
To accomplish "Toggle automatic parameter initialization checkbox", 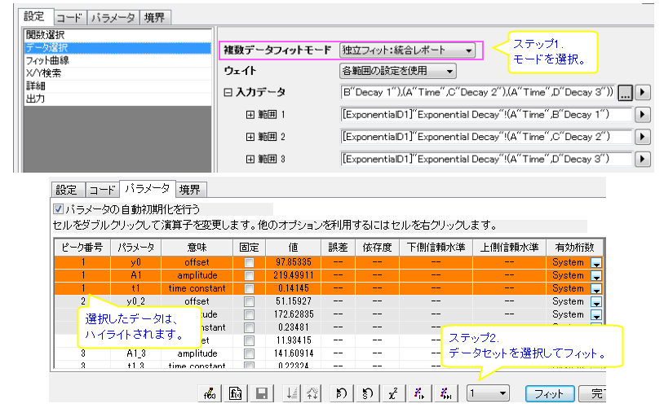I will pos(59,208).
